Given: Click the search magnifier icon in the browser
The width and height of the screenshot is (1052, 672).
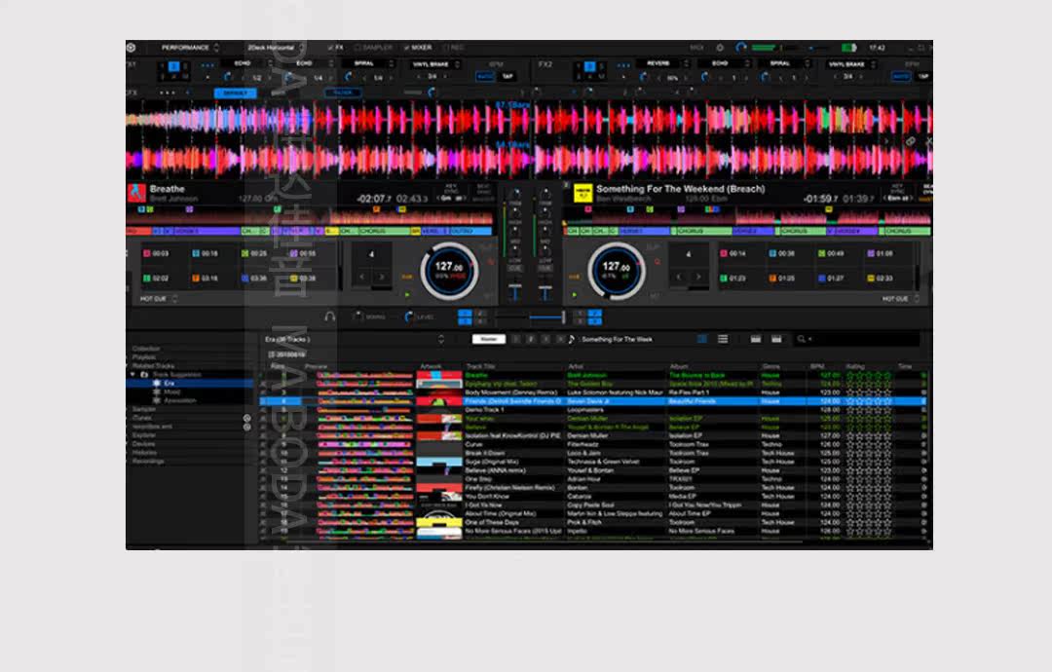Looking at the screenshot, I should pyautogui.click(x=801, y=339).
